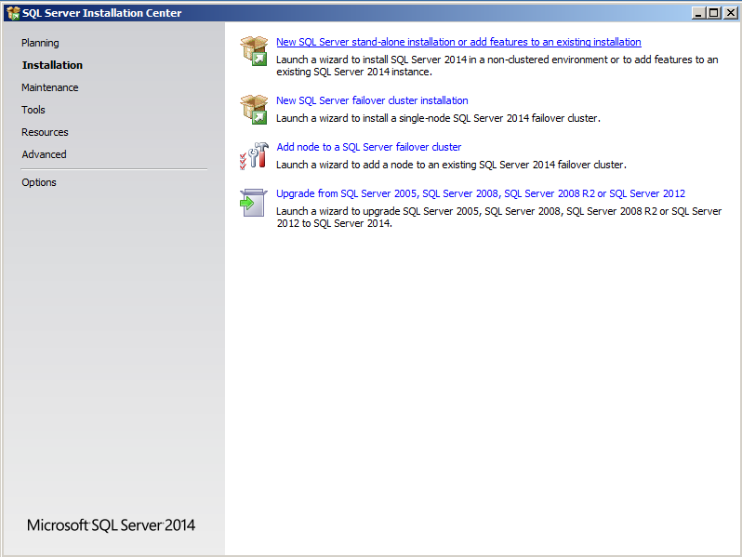This screenshot has width=742, height=557.
Task: Open the Maintenance section
Action: coord(49,87)
